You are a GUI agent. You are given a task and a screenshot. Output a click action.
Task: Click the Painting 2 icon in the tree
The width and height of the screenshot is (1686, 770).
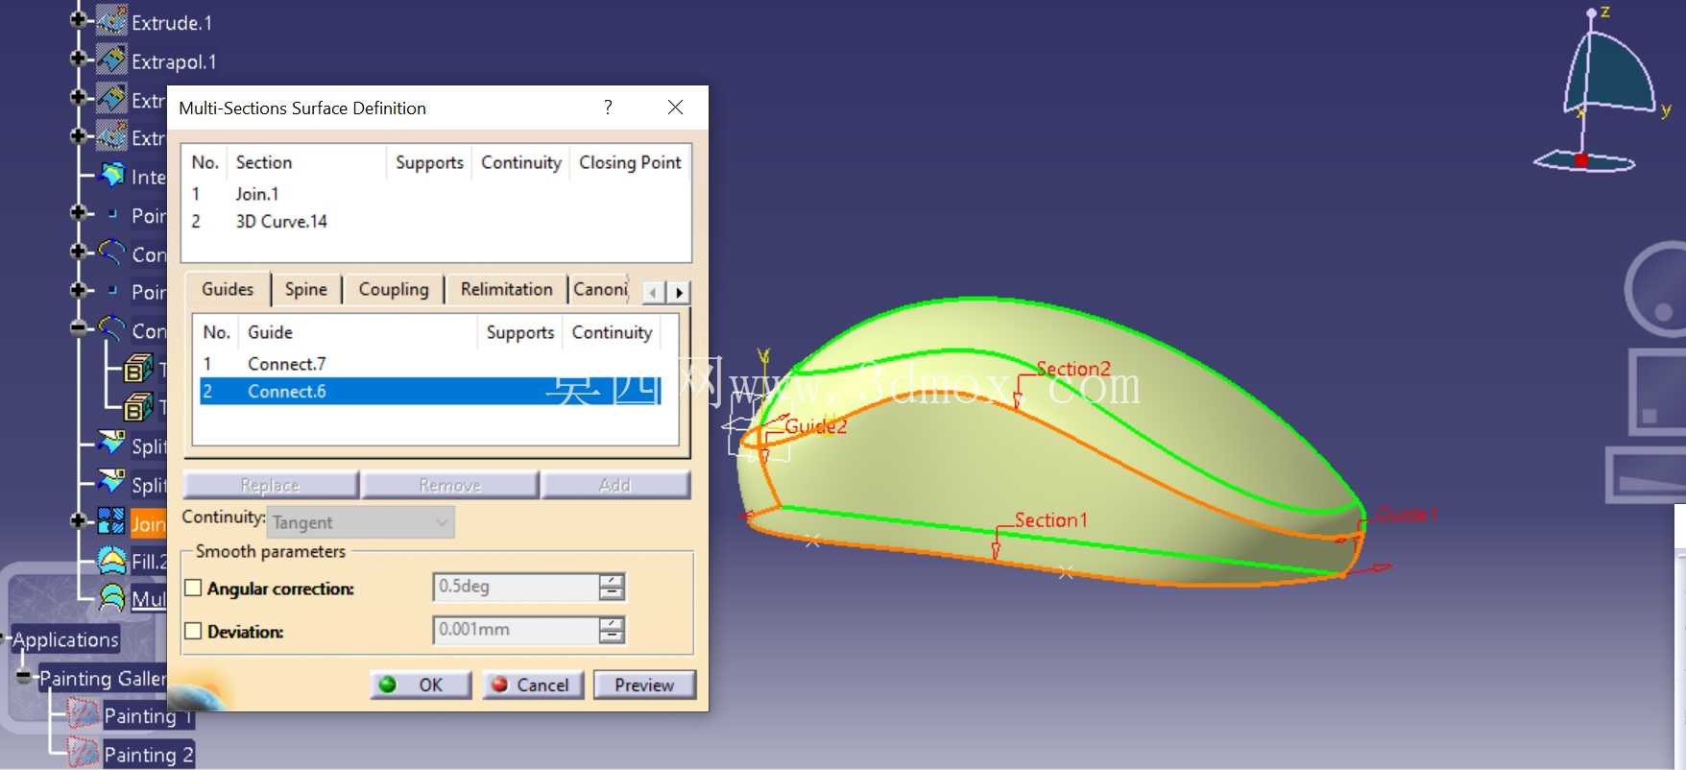click(83, 753)
